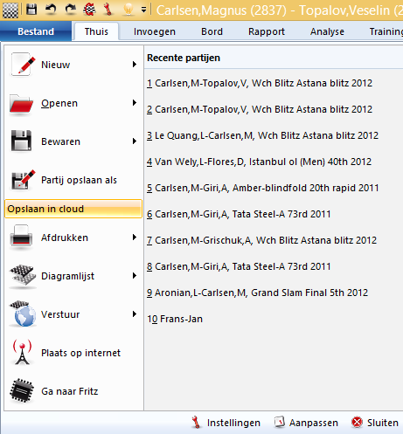
Task: Select Opslaan in cloud menu entry
Action: pos(73,209)
